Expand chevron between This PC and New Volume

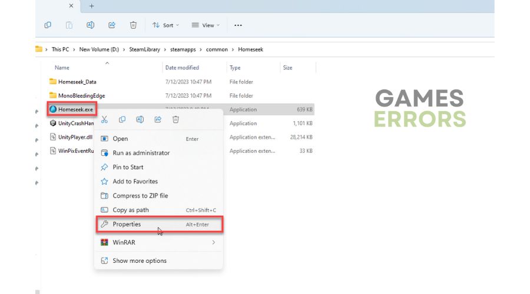[74, 49]
